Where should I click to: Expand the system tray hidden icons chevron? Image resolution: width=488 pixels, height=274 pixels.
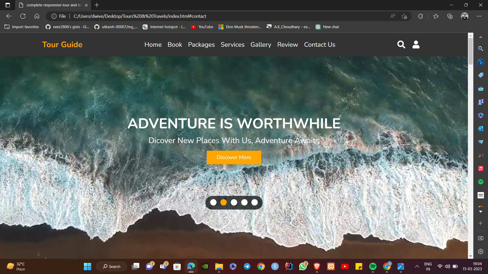417,266
